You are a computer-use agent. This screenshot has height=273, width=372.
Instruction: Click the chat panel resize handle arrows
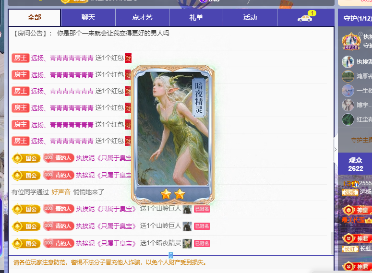pyautogui.click(x=171, y=255)
